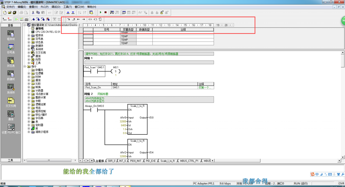Screen dimensions: 345x187
Task: Open the 调试(D) menu
Action: point(56,7)
